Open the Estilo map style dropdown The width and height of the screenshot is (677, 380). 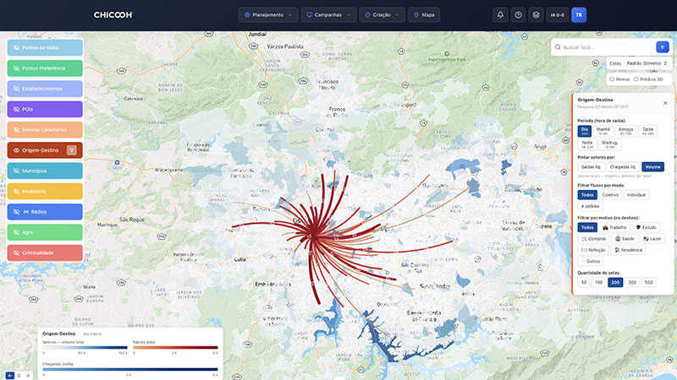(x=647, y=63)
